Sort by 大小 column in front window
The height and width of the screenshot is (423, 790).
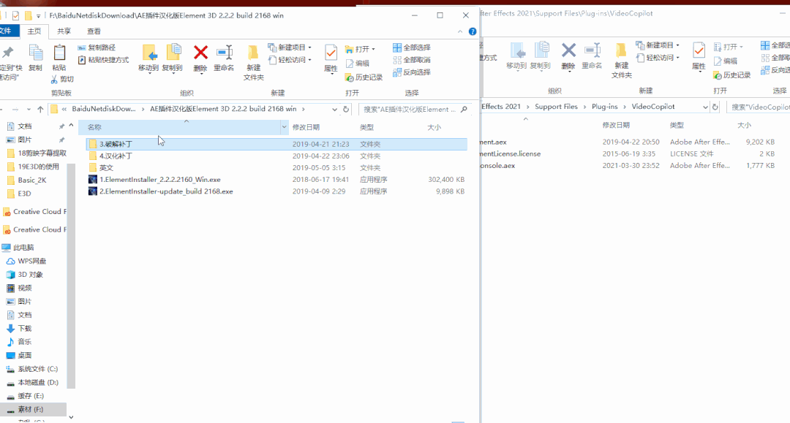coord(434,127)
